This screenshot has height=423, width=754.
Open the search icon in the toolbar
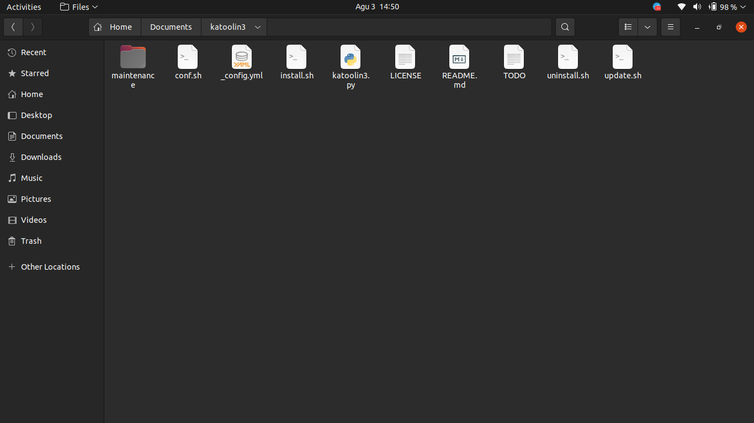pyautogui.click(x=565, y=26)
